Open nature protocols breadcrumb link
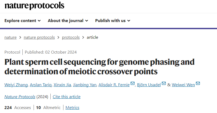Viewport: 217px width, 113px height. coord(39,37)
